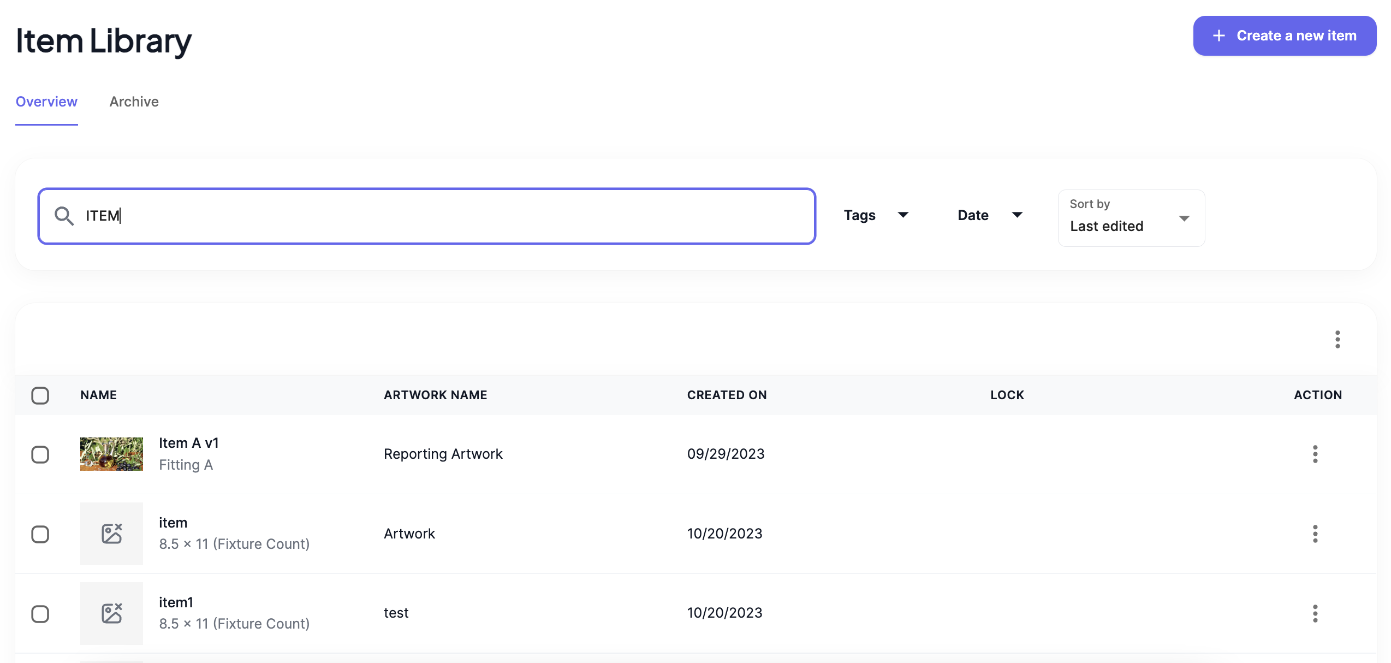Open Sort by Last edited dropdown
The image size is (1391, 663).
click(1131, 218)
